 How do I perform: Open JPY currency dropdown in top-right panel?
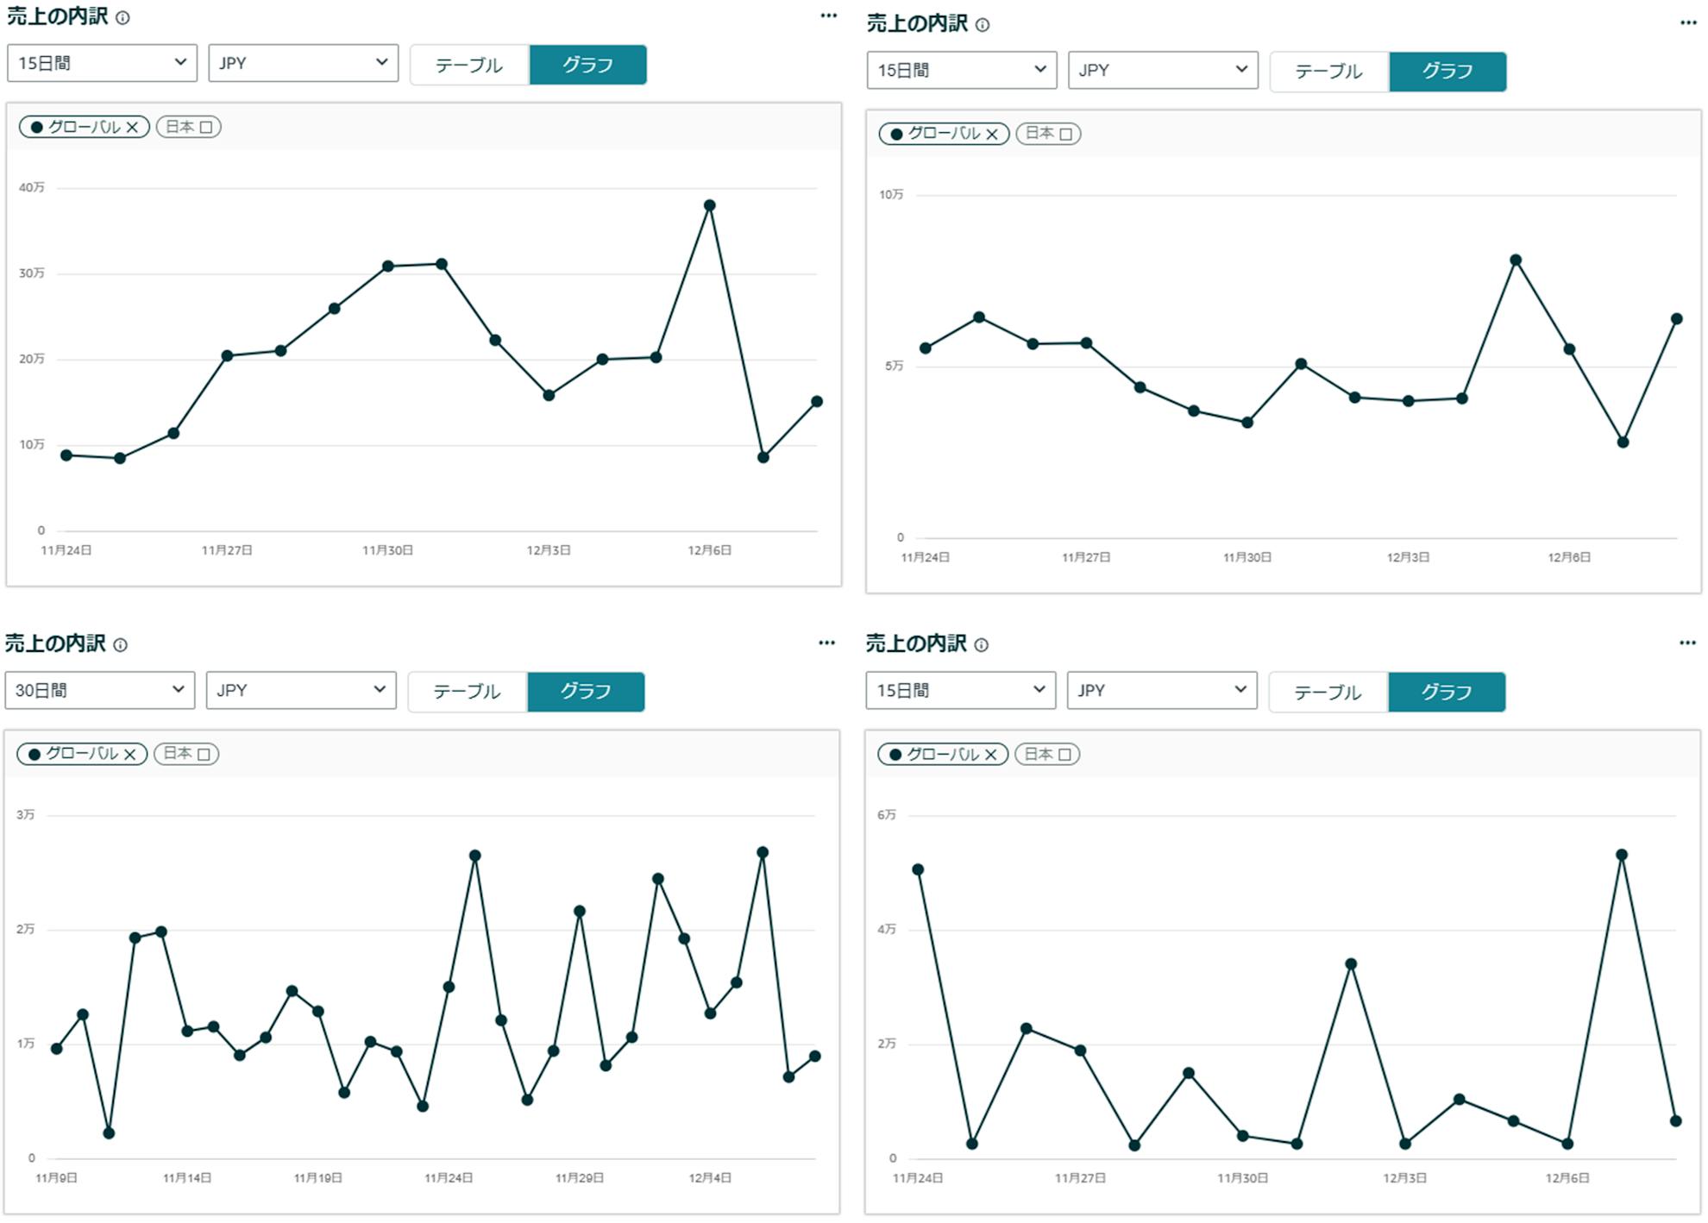click(x=1163, y=71)
